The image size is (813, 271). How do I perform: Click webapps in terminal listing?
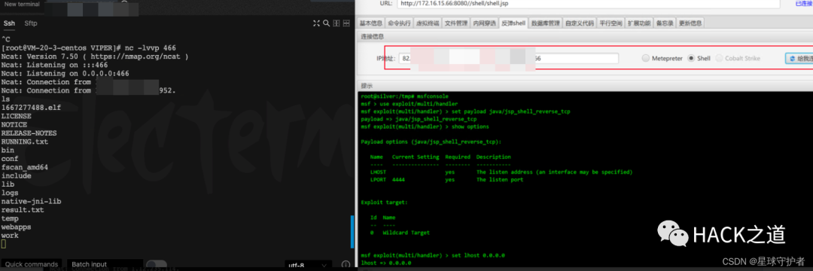point(16,227)
